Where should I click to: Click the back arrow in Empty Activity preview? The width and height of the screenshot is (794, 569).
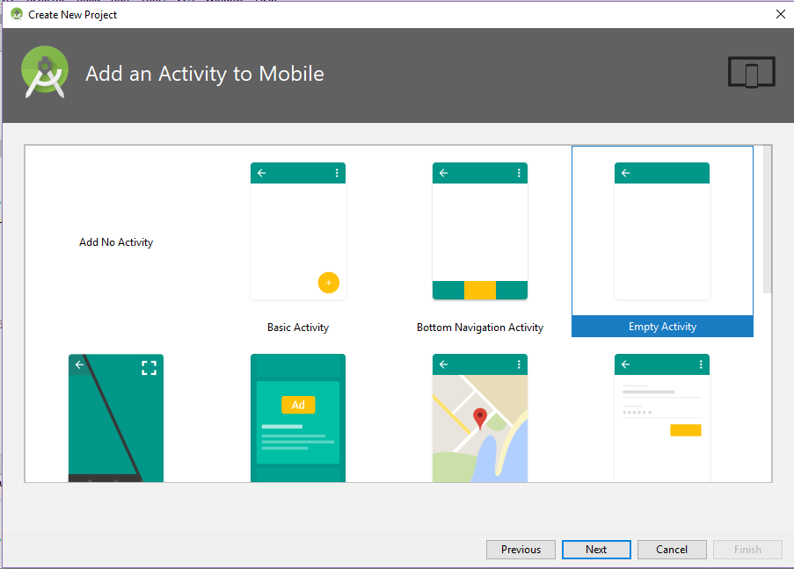coord(626,173)
